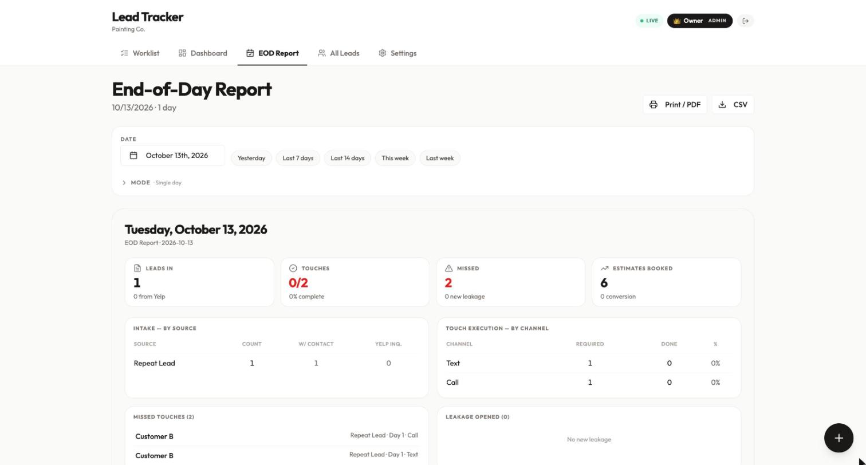Click the All Leads people icon
This screenshot has width=866, height=465.
pyautogui.click(x=322, y=53)
